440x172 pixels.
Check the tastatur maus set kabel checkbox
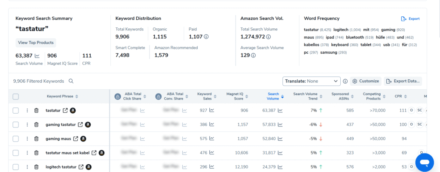tap(16, 153)
